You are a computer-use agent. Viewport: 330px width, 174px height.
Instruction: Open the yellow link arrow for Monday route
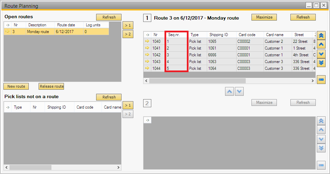(x=7, y=32)
